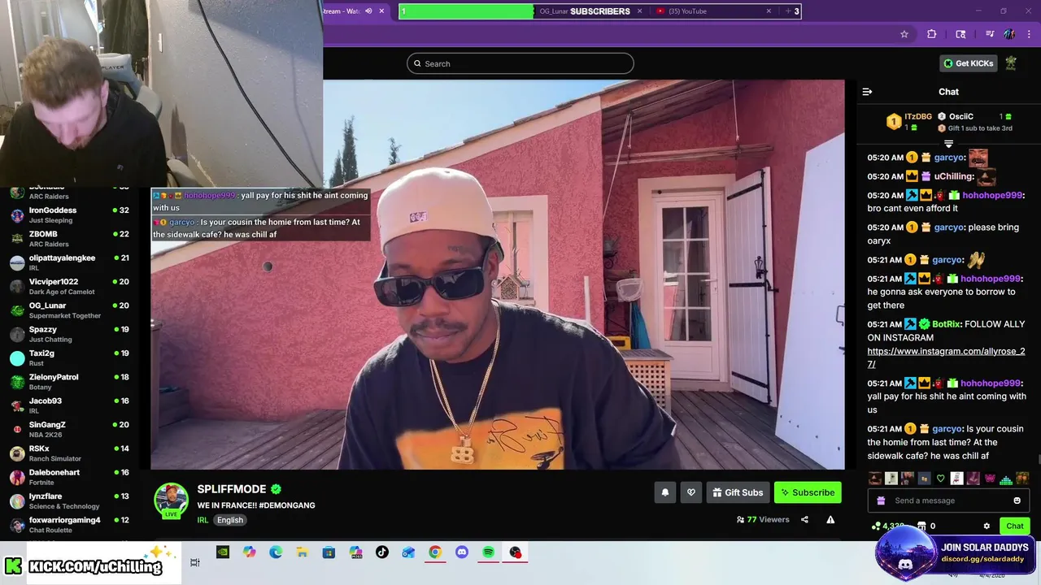1041x585 pixels.
Task: Open ZielonyPatrol channel in sidebar
Action: [x=70, y=382]
